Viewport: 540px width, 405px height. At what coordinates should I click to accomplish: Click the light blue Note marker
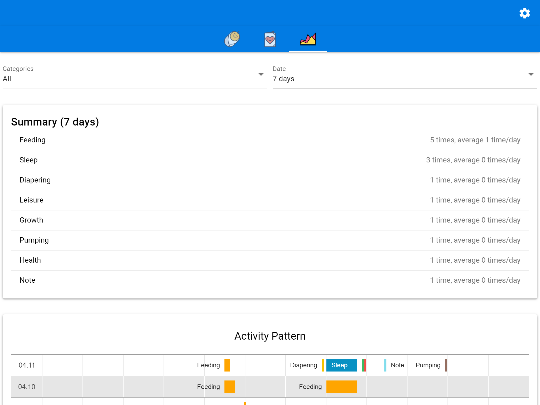point(385,365)
